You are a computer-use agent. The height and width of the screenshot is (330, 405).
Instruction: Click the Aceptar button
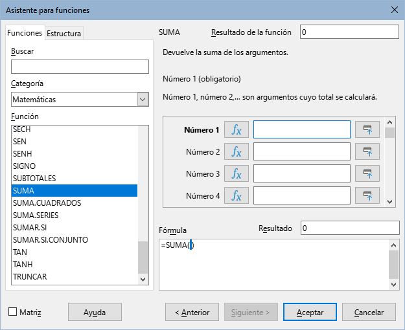click(310, 312)
